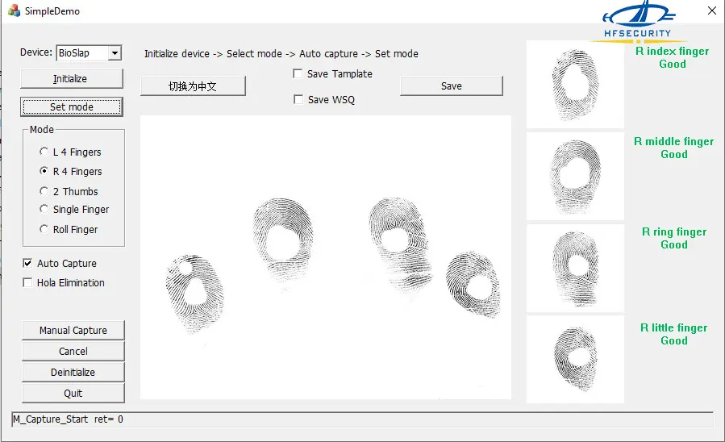725x442 pixels.
Task: Click the SimpleDemo app icon in title bar
Action: coord(14,11)
